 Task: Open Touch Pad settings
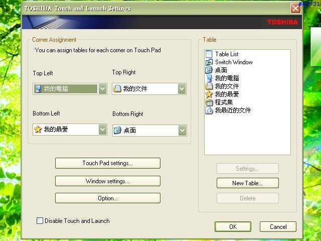[108, 163]
